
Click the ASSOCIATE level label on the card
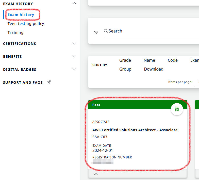101,122
